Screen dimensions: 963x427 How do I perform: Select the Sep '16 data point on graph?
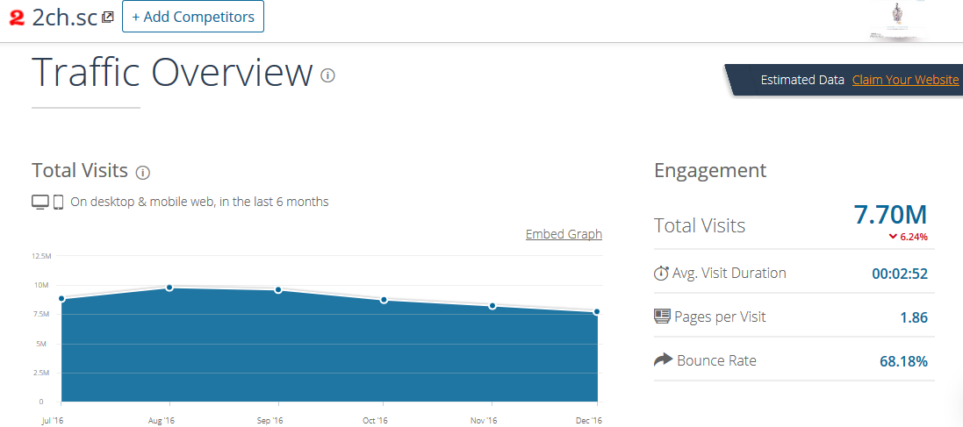278,290
